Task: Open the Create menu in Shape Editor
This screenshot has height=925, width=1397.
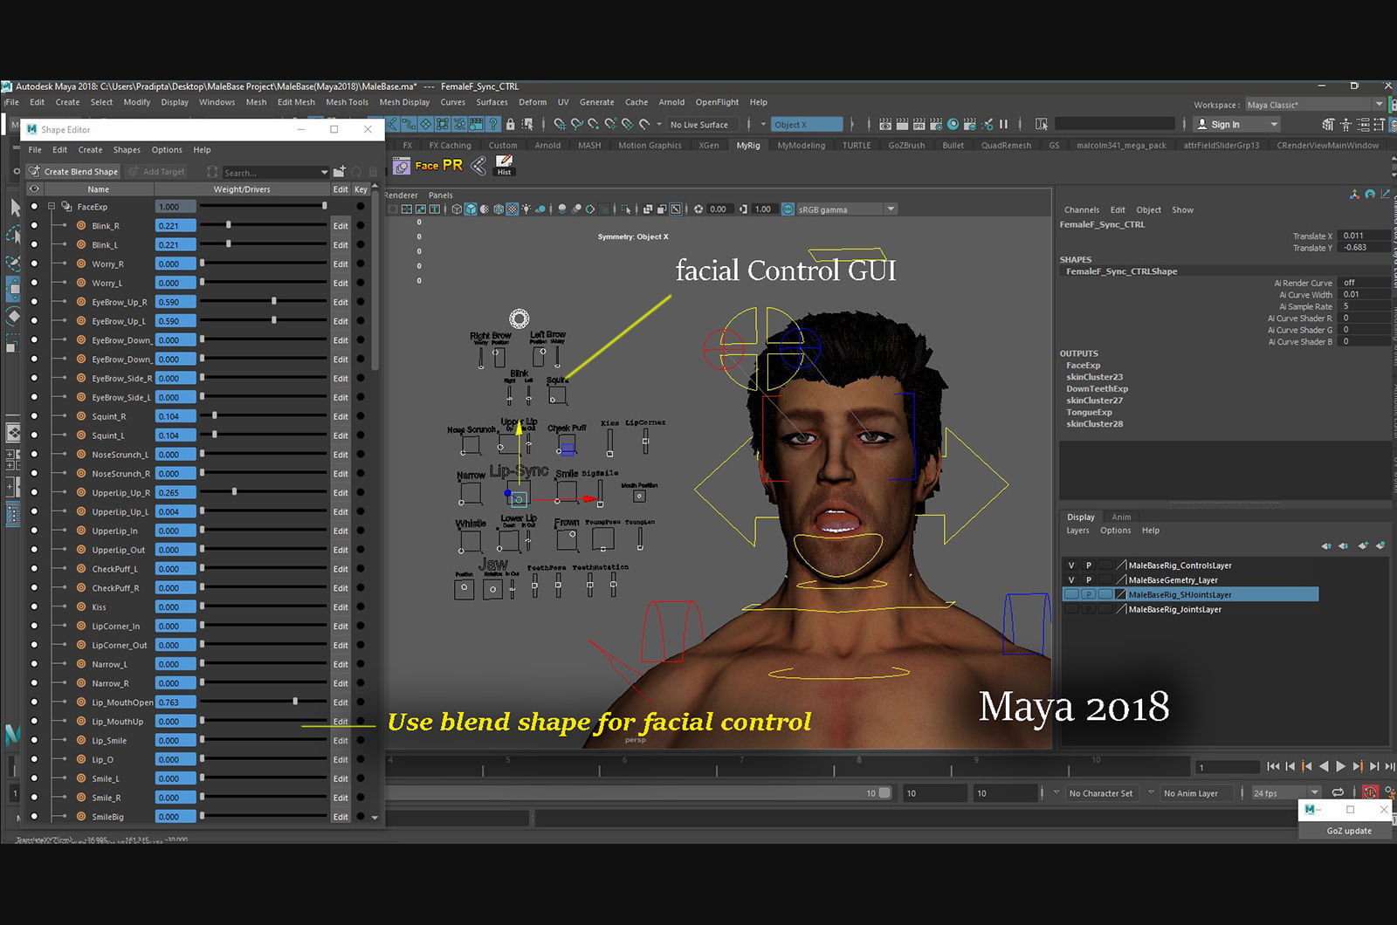Action: (x=90, y=150)
